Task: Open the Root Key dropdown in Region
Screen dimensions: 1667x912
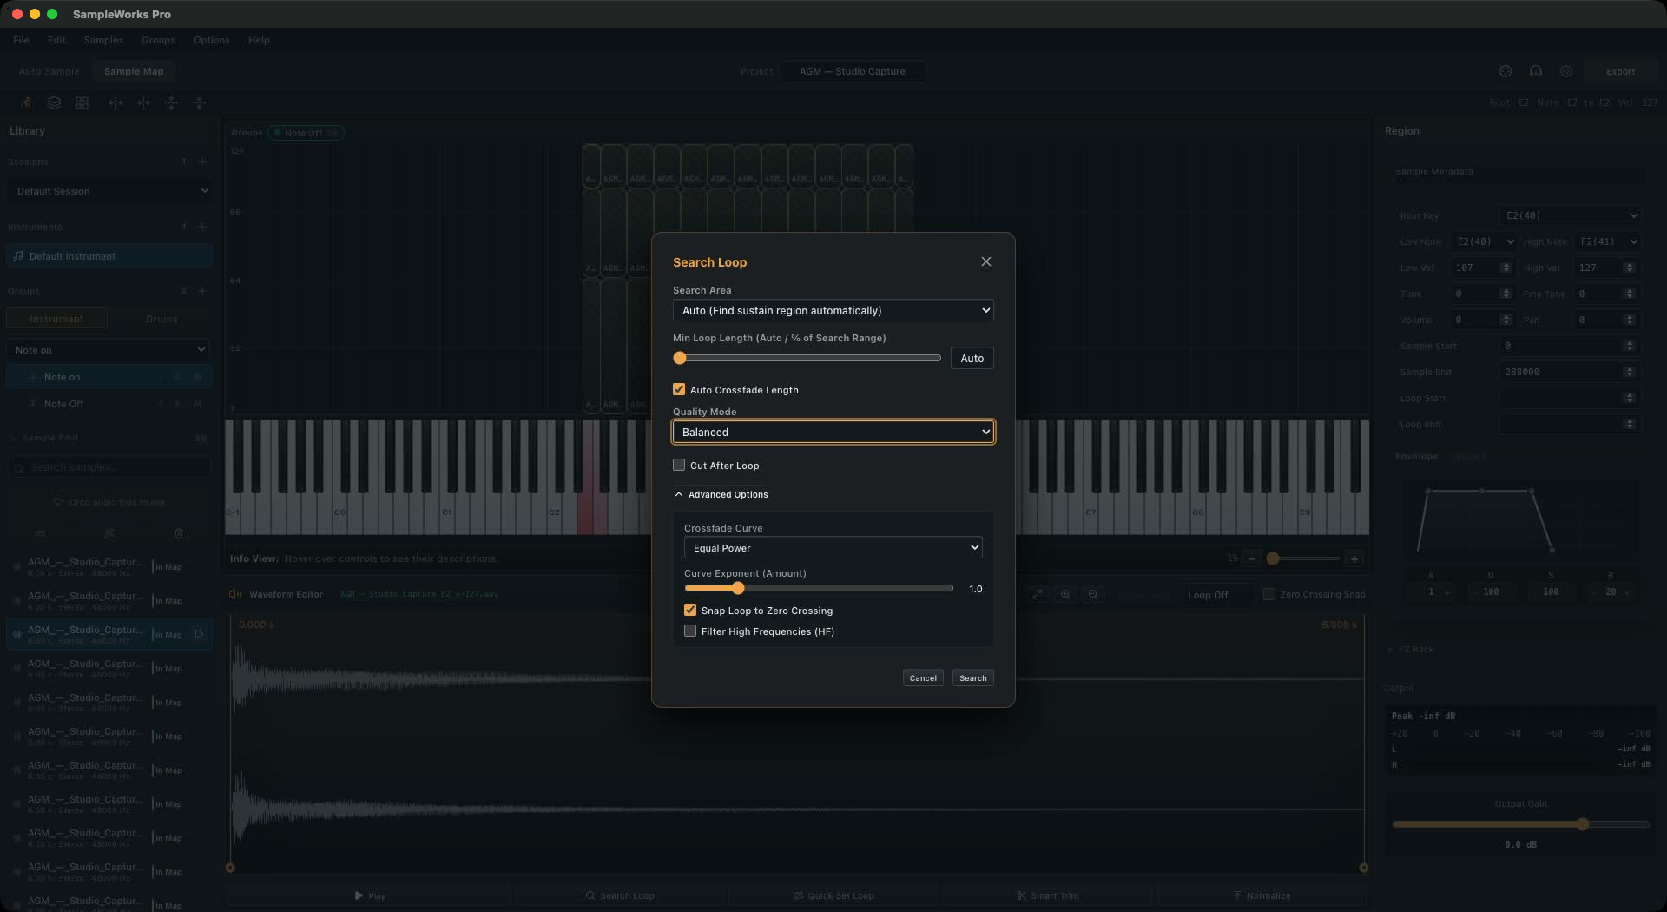Action: (1571, 215)
